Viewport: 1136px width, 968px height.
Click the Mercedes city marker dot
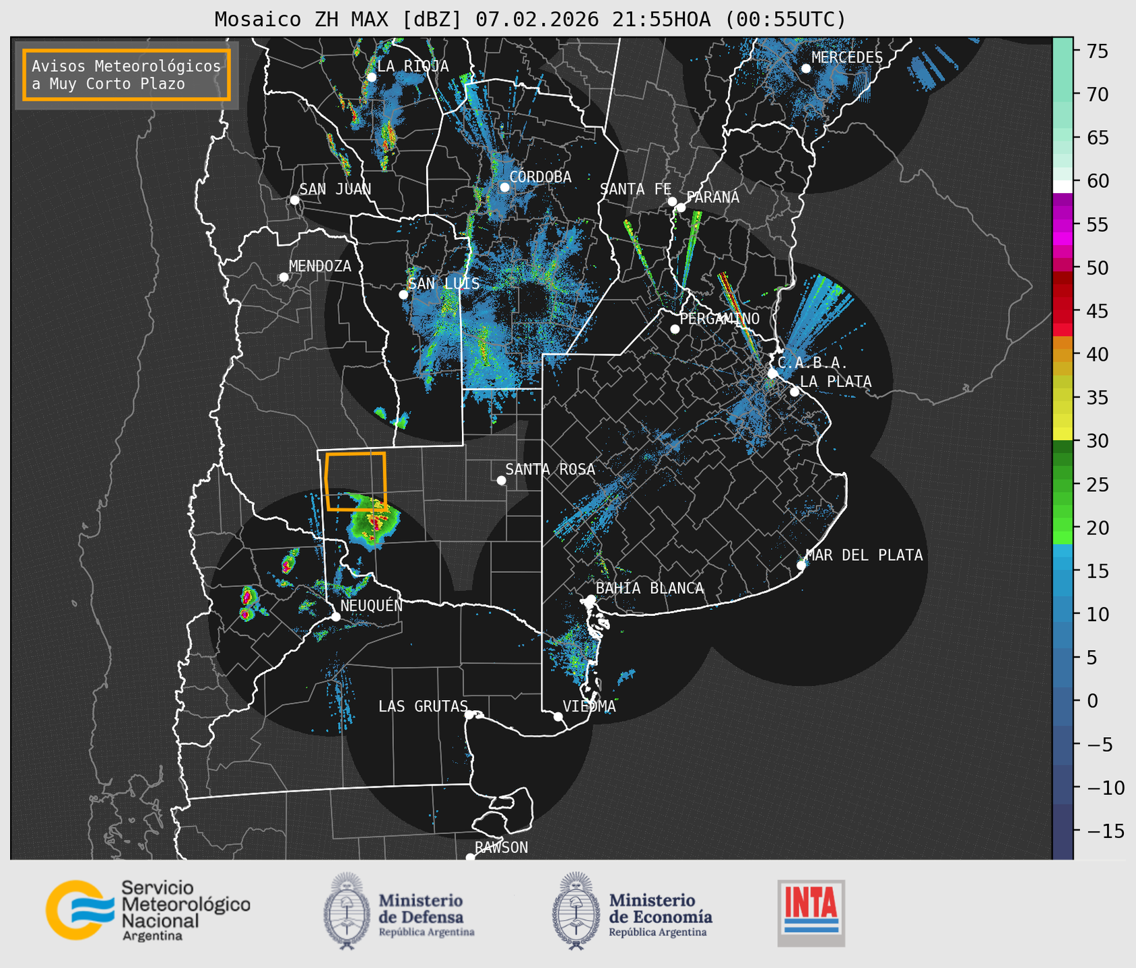click(x=805, y=69)
